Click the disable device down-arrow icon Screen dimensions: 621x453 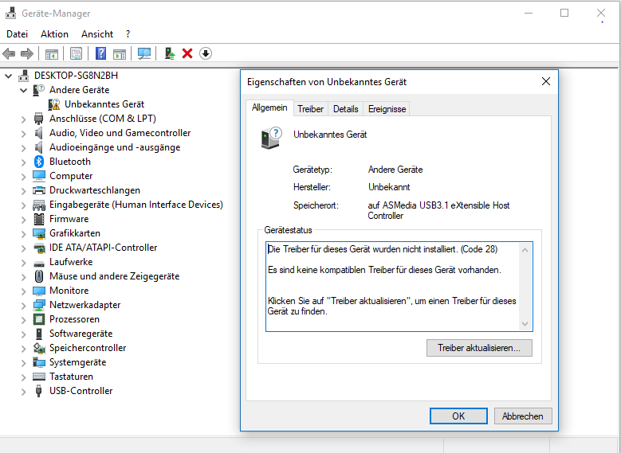(206, 53)
